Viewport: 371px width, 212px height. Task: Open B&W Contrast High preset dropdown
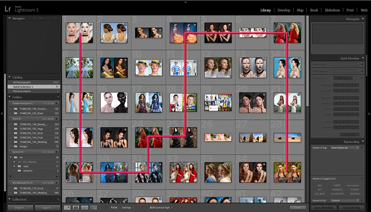click(x=161, y=208)
